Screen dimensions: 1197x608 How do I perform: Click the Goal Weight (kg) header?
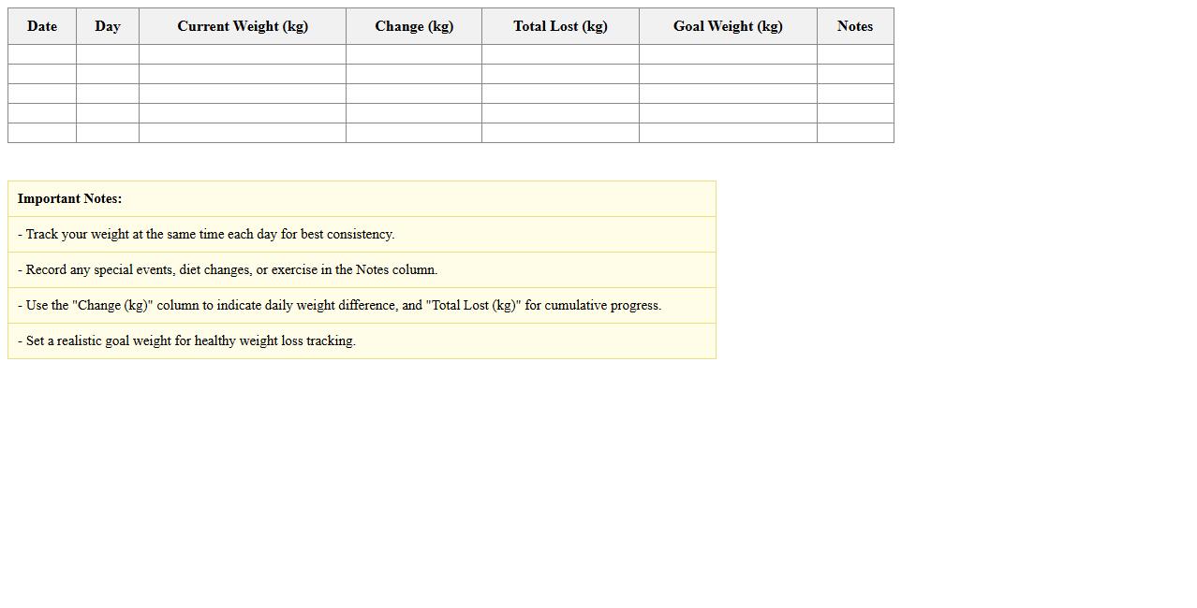(728, 26)
